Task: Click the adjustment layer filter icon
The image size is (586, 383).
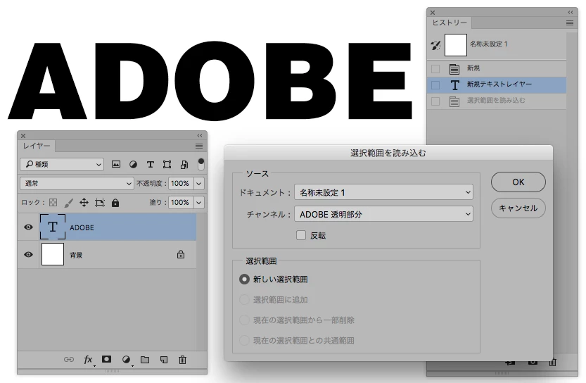Action: [133, 164]
